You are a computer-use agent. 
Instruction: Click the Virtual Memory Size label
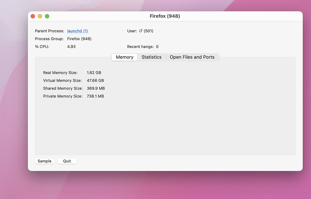tap(62, 80)
